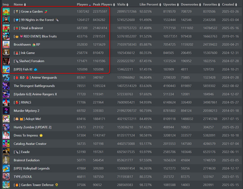Open the Grow a Garden name link
This screenshot has height=189, width=243.
[x=30, y=12]
